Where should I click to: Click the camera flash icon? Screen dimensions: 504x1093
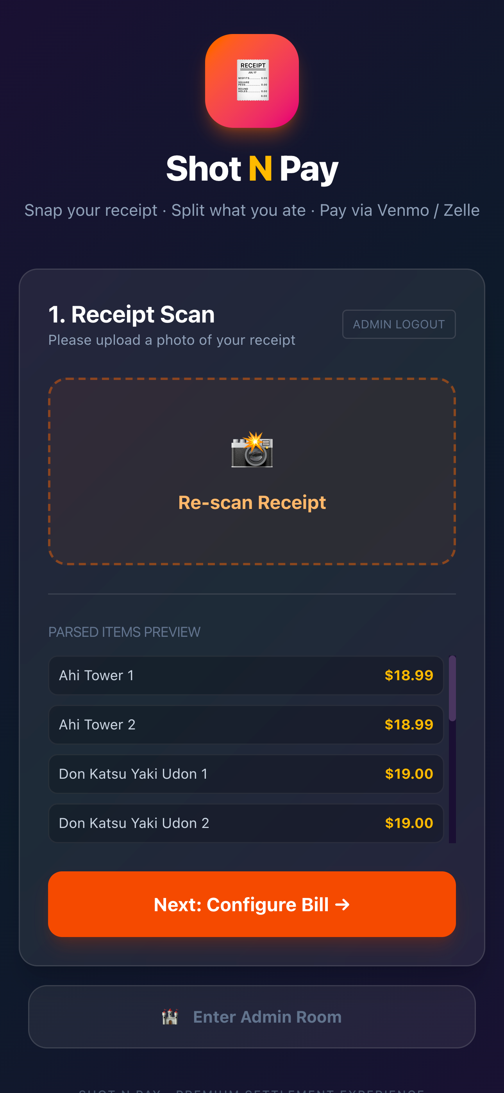click(252, 449)
